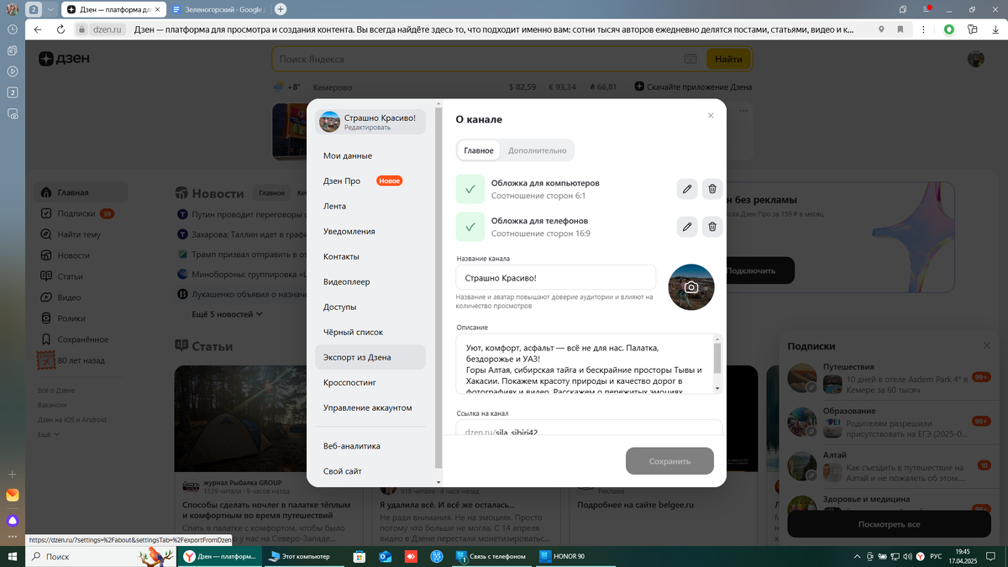This screenshot has width=1008, height=567.
Task: Open 'Доступы' settings section
Action: click(370, 307)
